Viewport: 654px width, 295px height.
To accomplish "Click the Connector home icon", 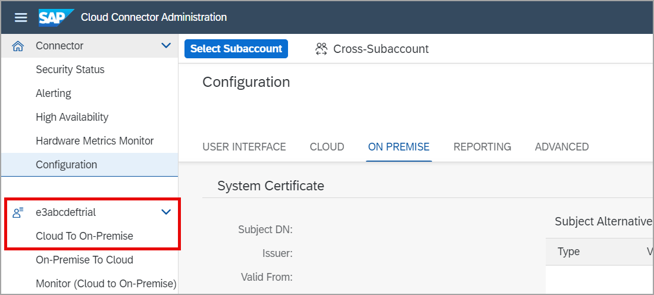I will click(18, 46).
